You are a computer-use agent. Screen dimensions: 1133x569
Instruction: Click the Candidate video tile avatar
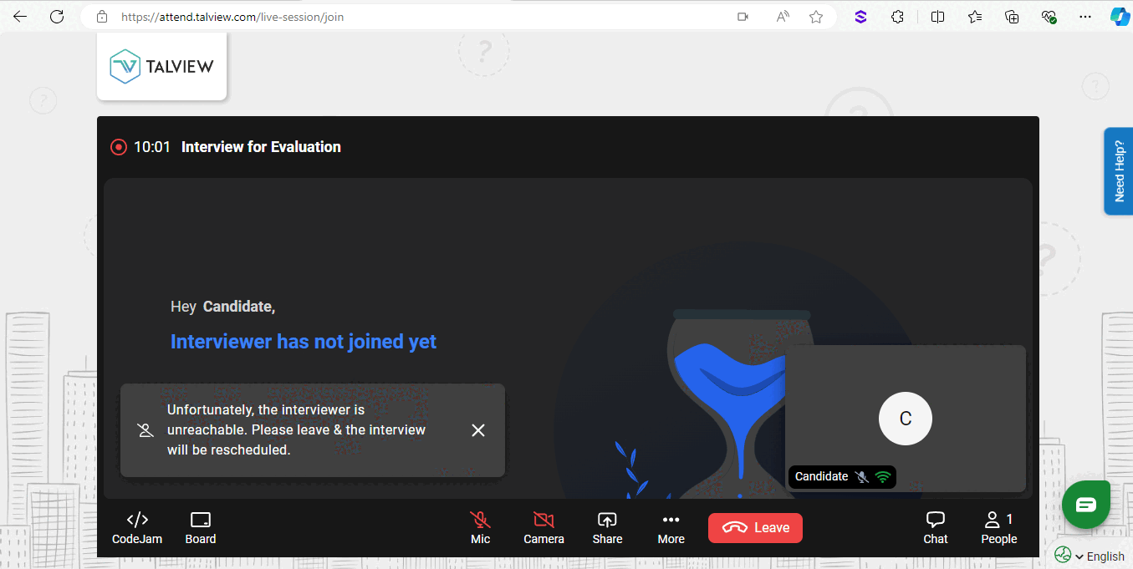pos(906,419)
